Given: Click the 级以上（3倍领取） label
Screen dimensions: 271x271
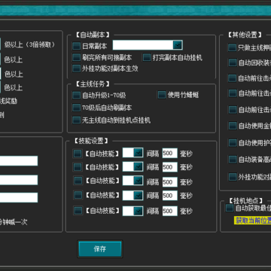Looking at the screenshot, I should [x=29, y=45].
